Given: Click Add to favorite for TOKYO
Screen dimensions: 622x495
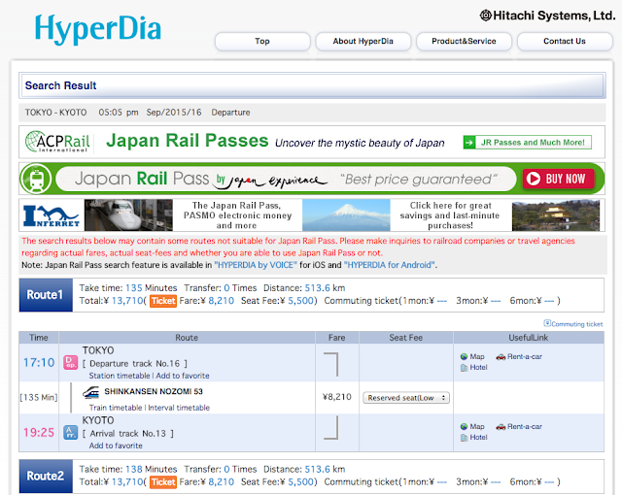Looking at the screenshot, I should pos(183,376).
